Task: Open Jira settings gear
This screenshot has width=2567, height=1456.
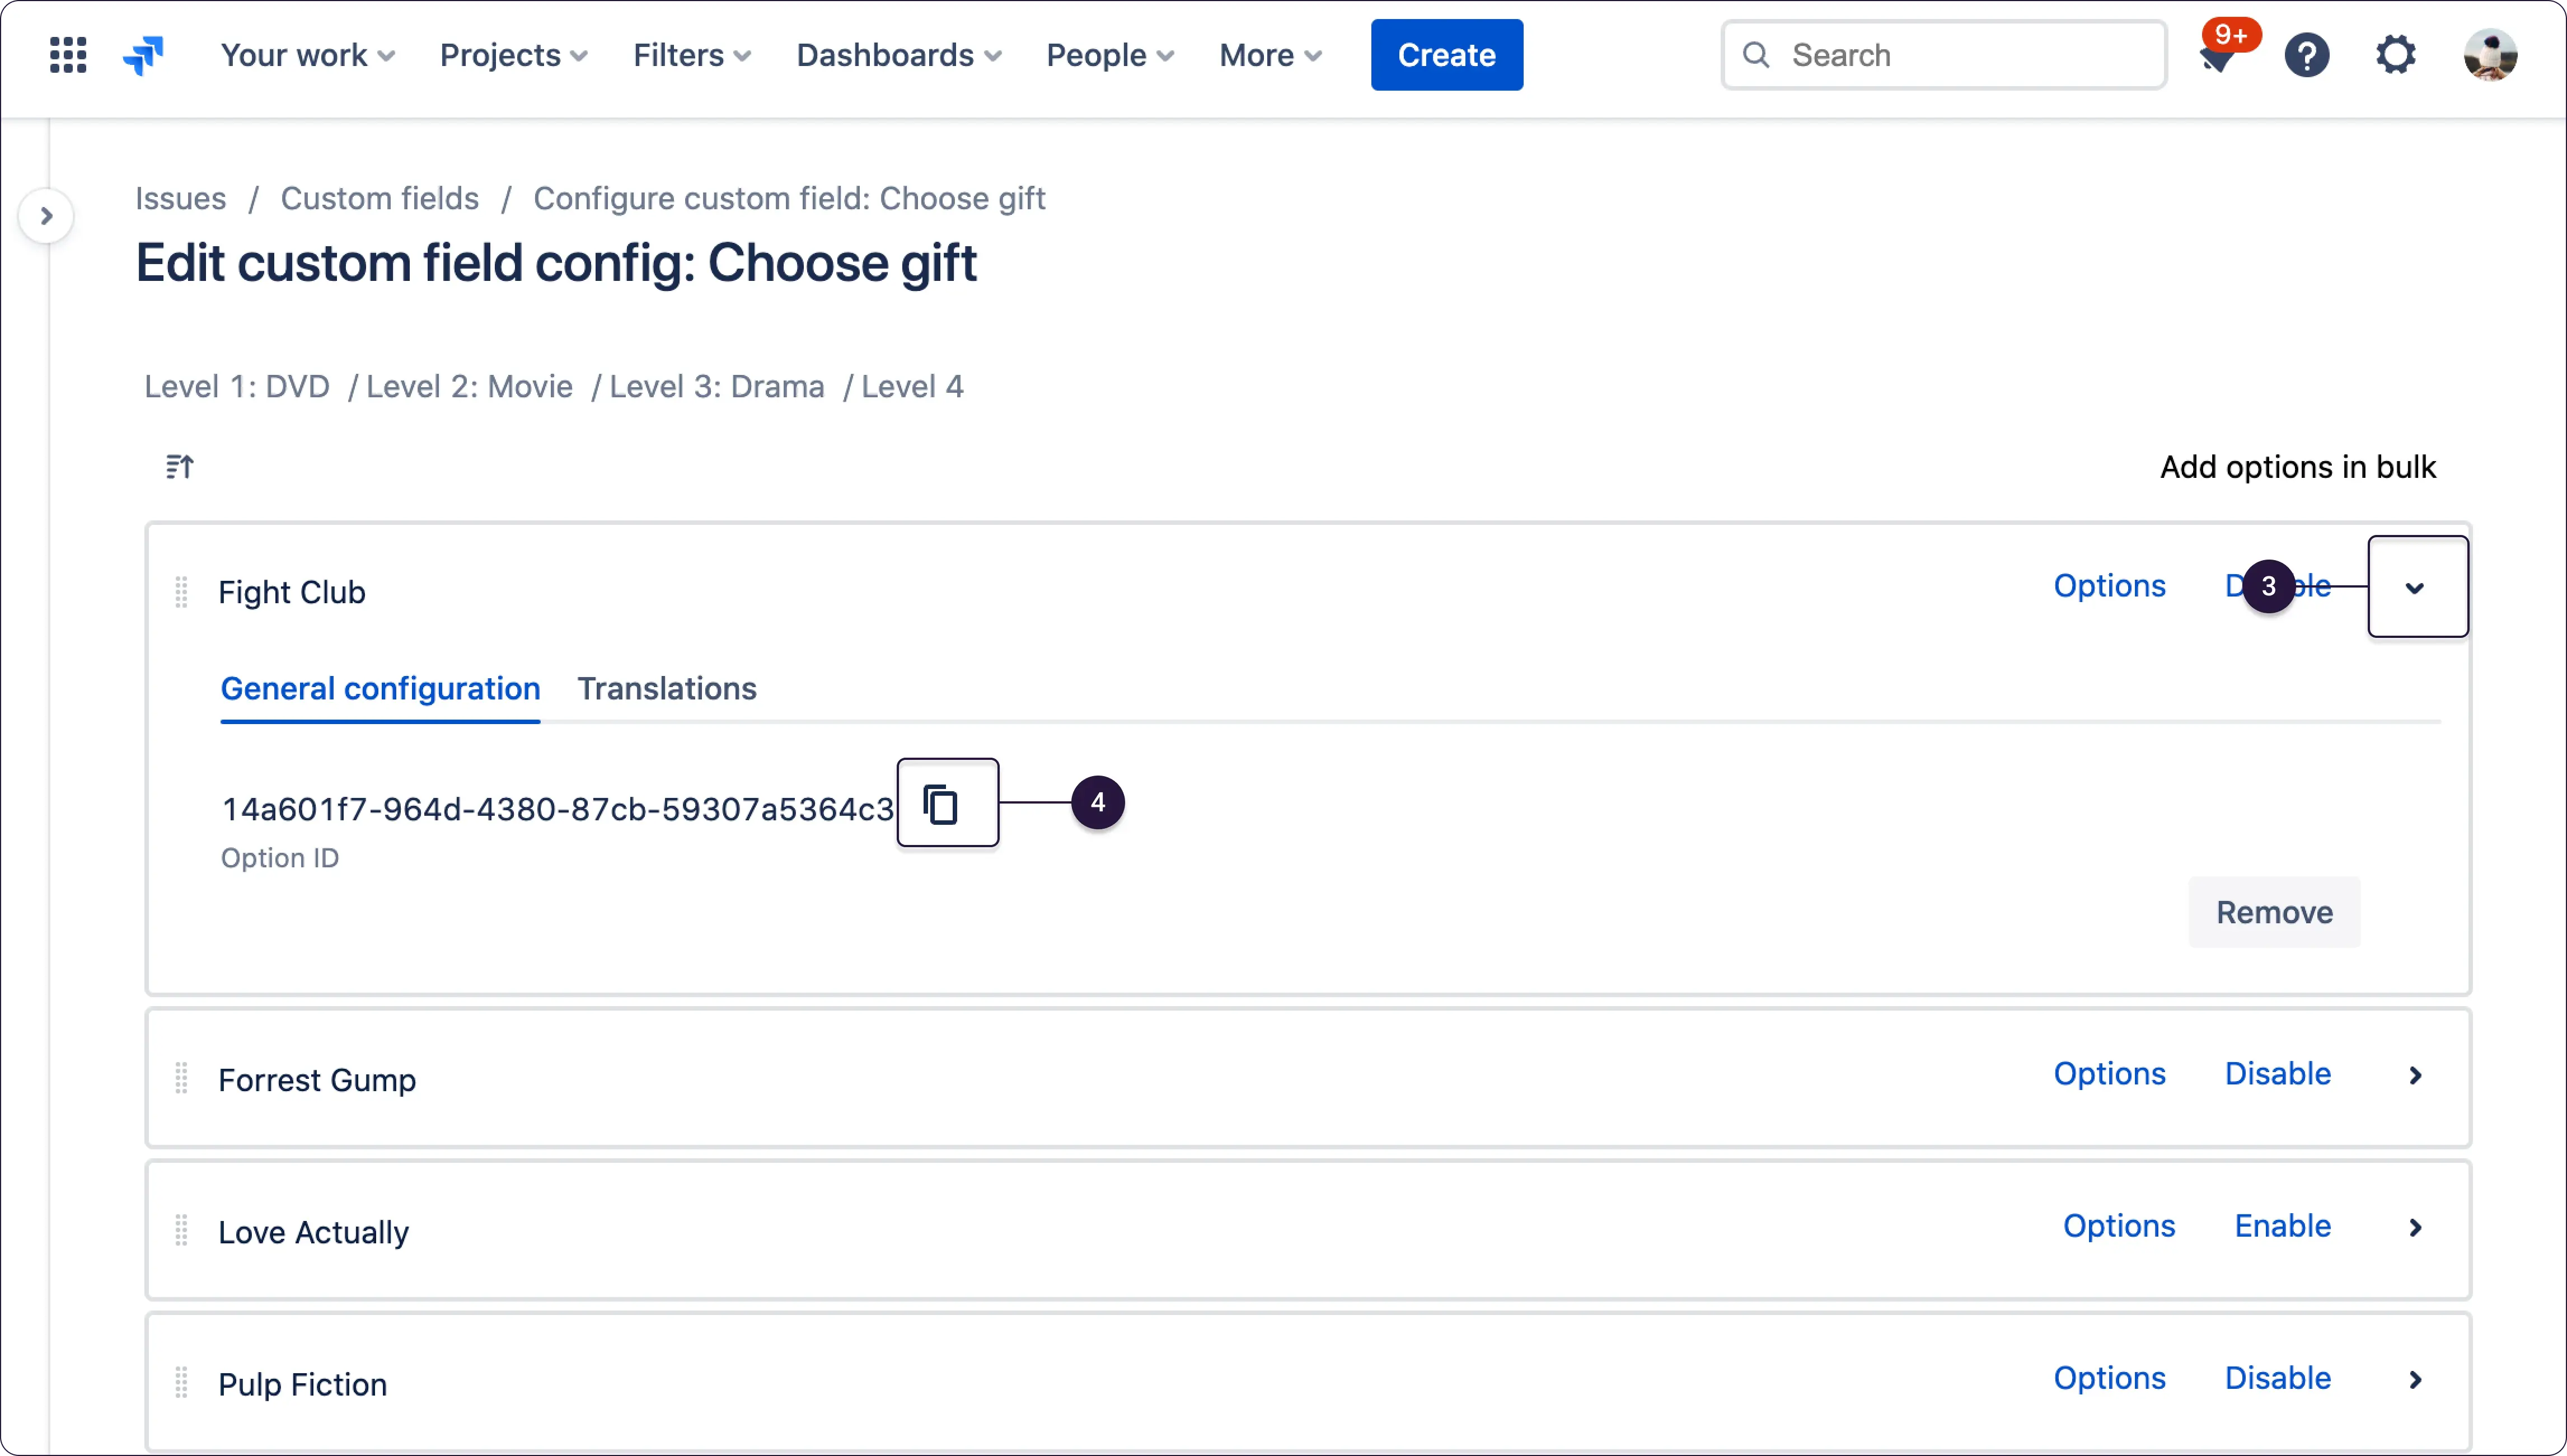Action: tap(2396, 54)
